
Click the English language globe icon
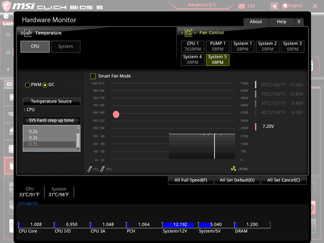285,6
